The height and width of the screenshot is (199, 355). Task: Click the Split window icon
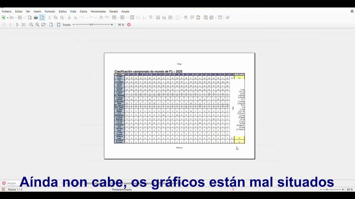pyautogui.click(x=220, y=18)
